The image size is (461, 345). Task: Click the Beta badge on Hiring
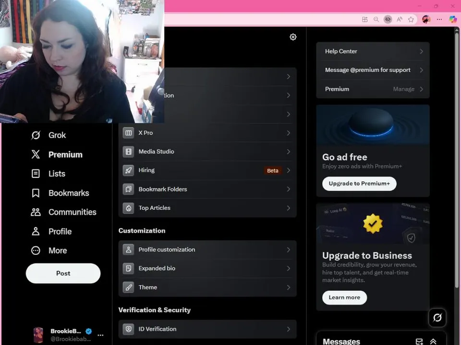[273, 171]
